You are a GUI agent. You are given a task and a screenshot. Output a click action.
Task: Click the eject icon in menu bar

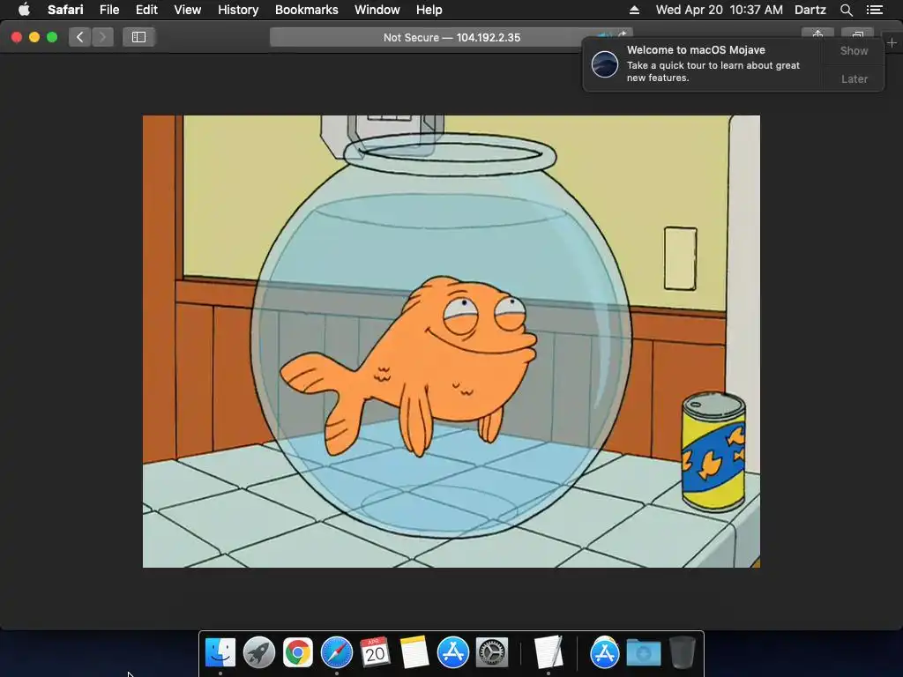tap(634, 10)
